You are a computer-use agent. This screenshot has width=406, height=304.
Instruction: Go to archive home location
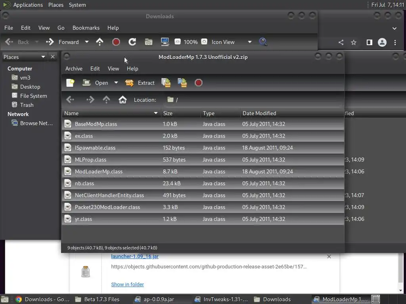pyautogui.click(x=123, y=100)
